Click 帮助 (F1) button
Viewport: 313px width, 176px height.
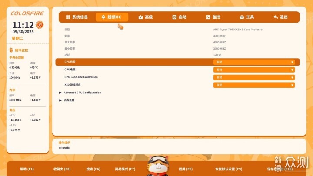pos(27,169)
